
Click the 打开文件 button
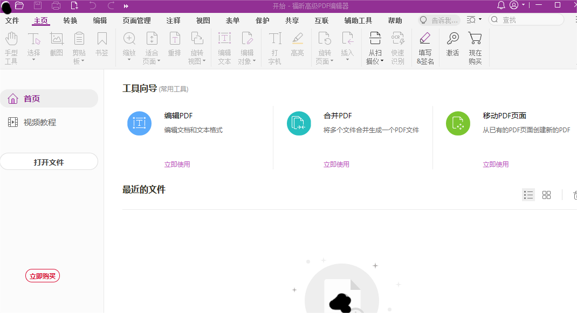(x=49, y=161)
